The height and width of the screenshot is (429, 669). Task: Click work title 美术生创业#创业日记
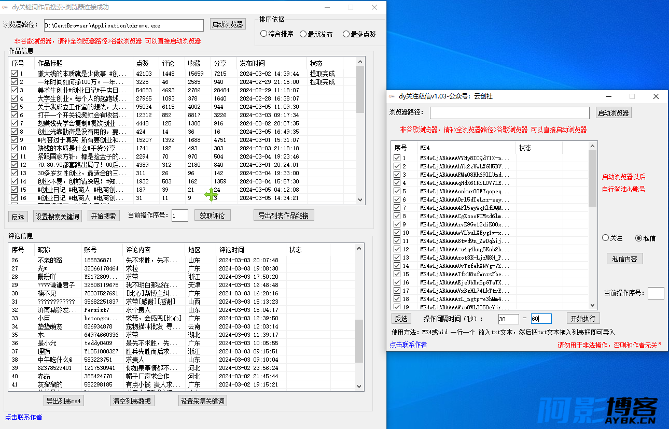coord(81,90)
